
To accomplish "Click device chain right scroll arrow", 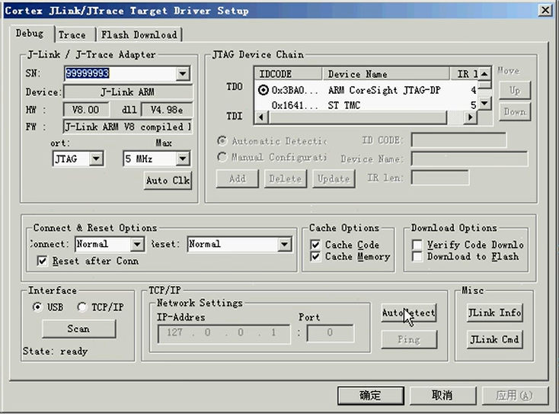I will [x=471, y=117].
